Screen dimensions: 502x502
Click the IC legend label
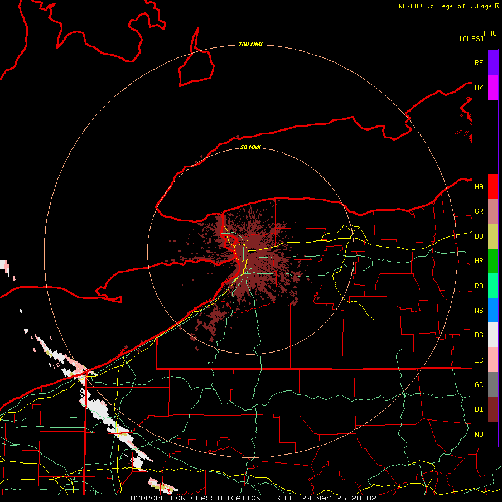click(479, 360)
